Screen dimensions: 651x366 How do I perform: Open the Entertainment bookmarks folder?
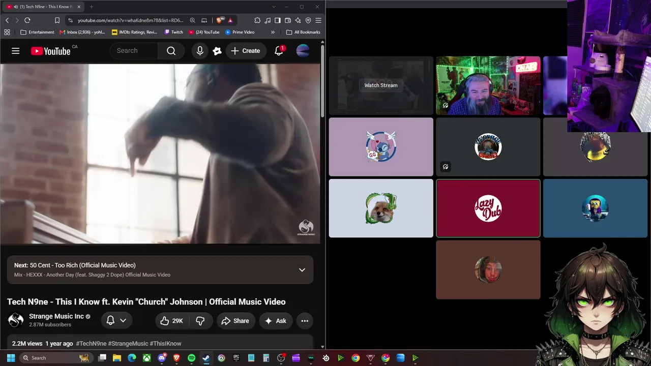(x=37, y=32)
